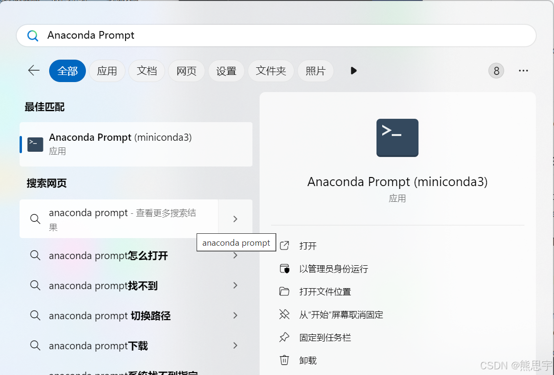
Task: Choose 以管理员身份运行
Action: [334, 269]
